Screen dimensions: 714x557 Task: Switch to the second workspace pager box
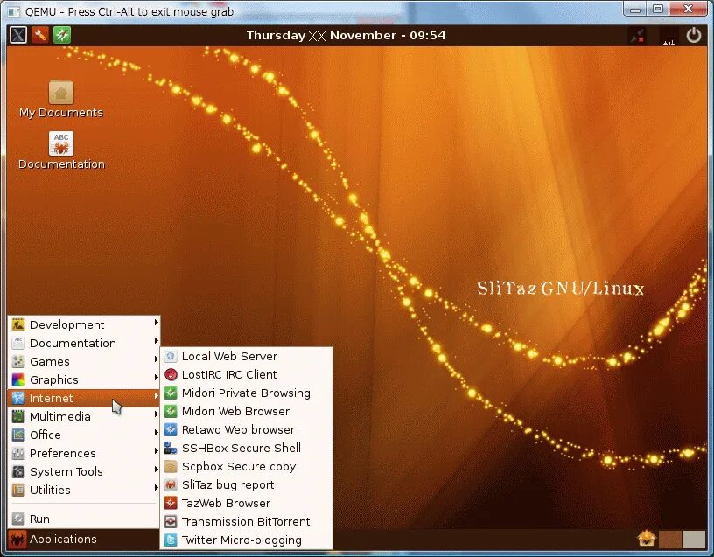695,540
